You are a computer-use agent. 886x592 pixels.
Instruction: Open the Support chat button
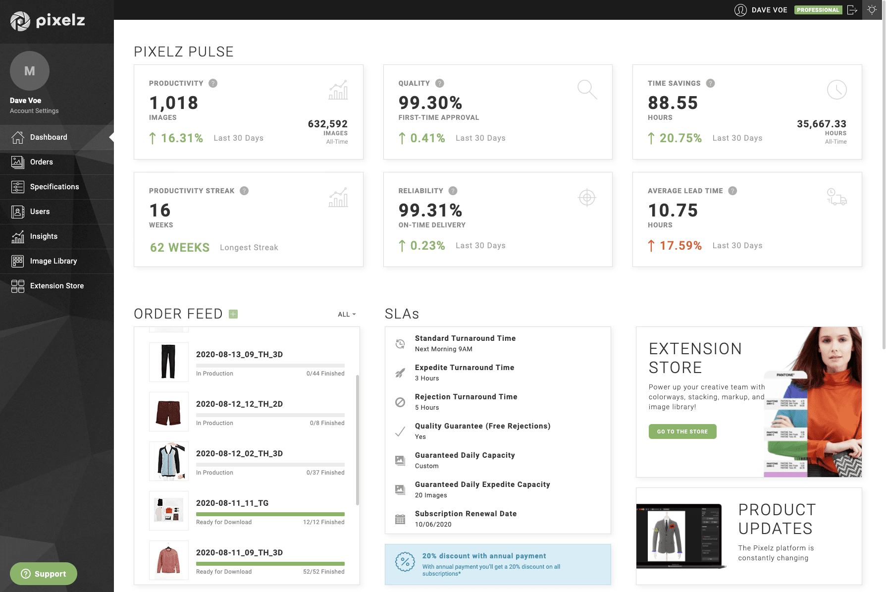point(44,574)
